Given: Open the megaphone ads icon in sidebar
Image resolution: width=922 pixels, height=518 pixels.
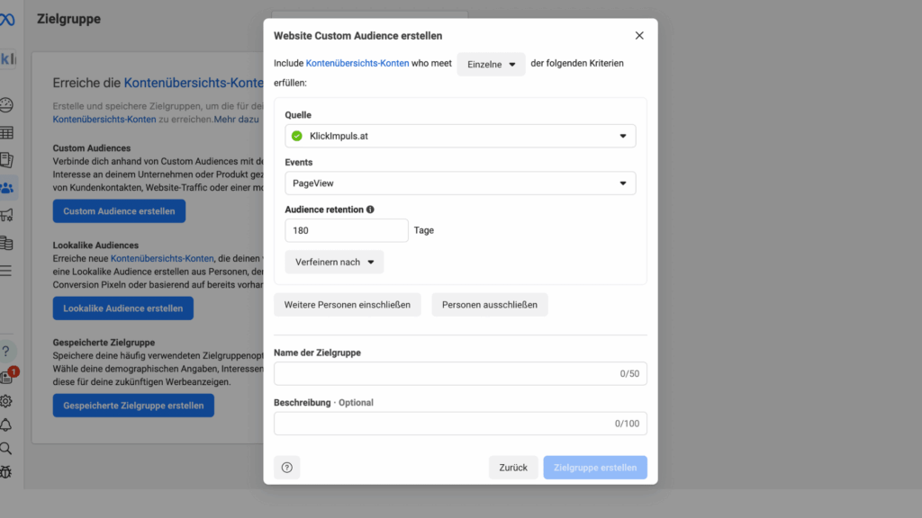Looking at the screenshot, I should tap(7, 215).
